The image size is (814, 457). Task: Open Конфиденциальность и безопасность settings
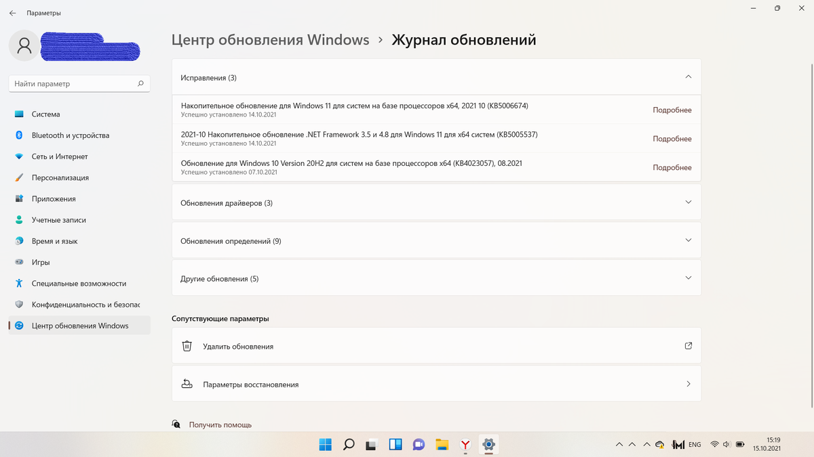pos(79,305)
